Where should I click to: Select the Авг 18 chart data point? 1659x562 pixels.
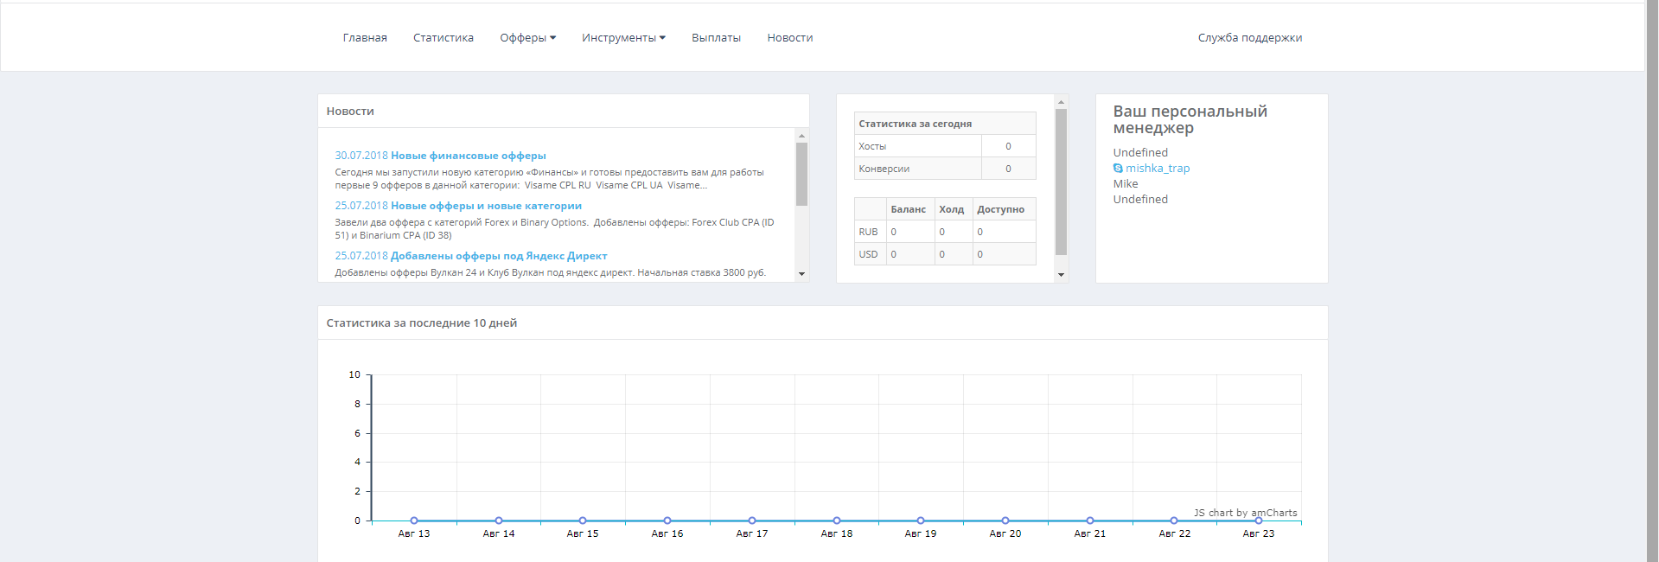837,520
